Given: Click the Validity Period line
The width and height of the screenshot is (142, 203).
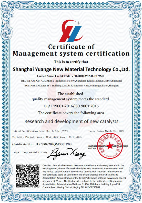Looking at the screenshot, I should [47, 137].
